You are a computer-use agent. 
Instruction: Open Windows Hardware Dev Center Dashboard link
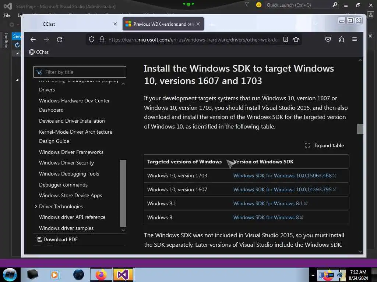tap(74, 105)
